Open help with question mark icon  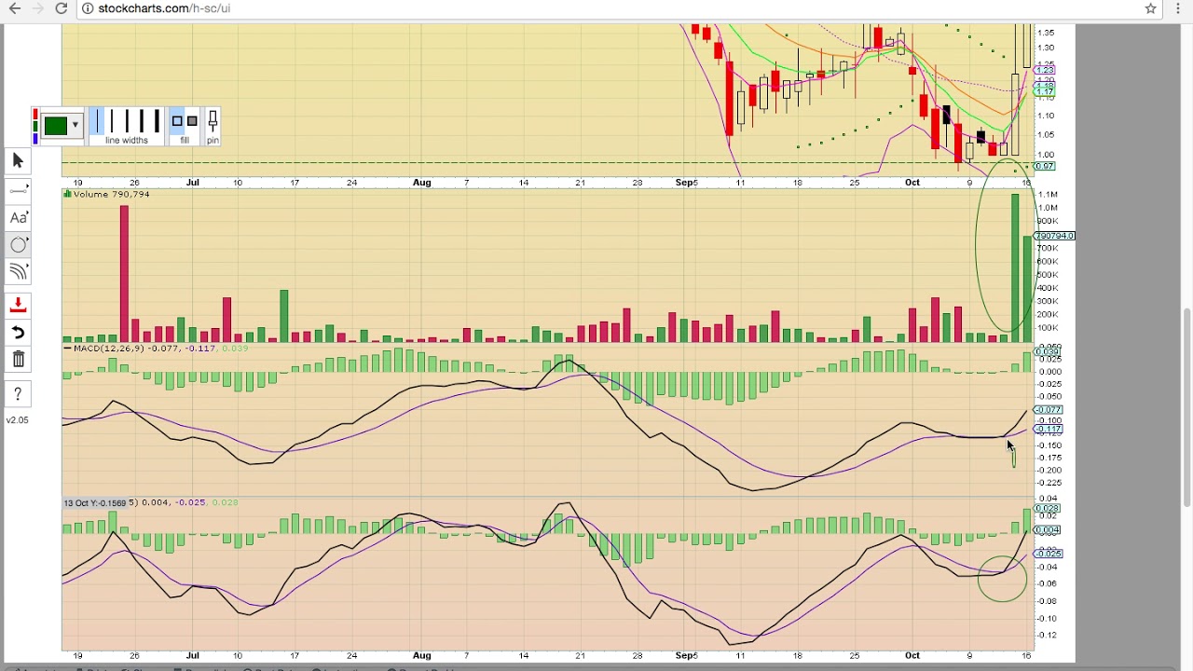pyautogui.click(x=18, y=394)
